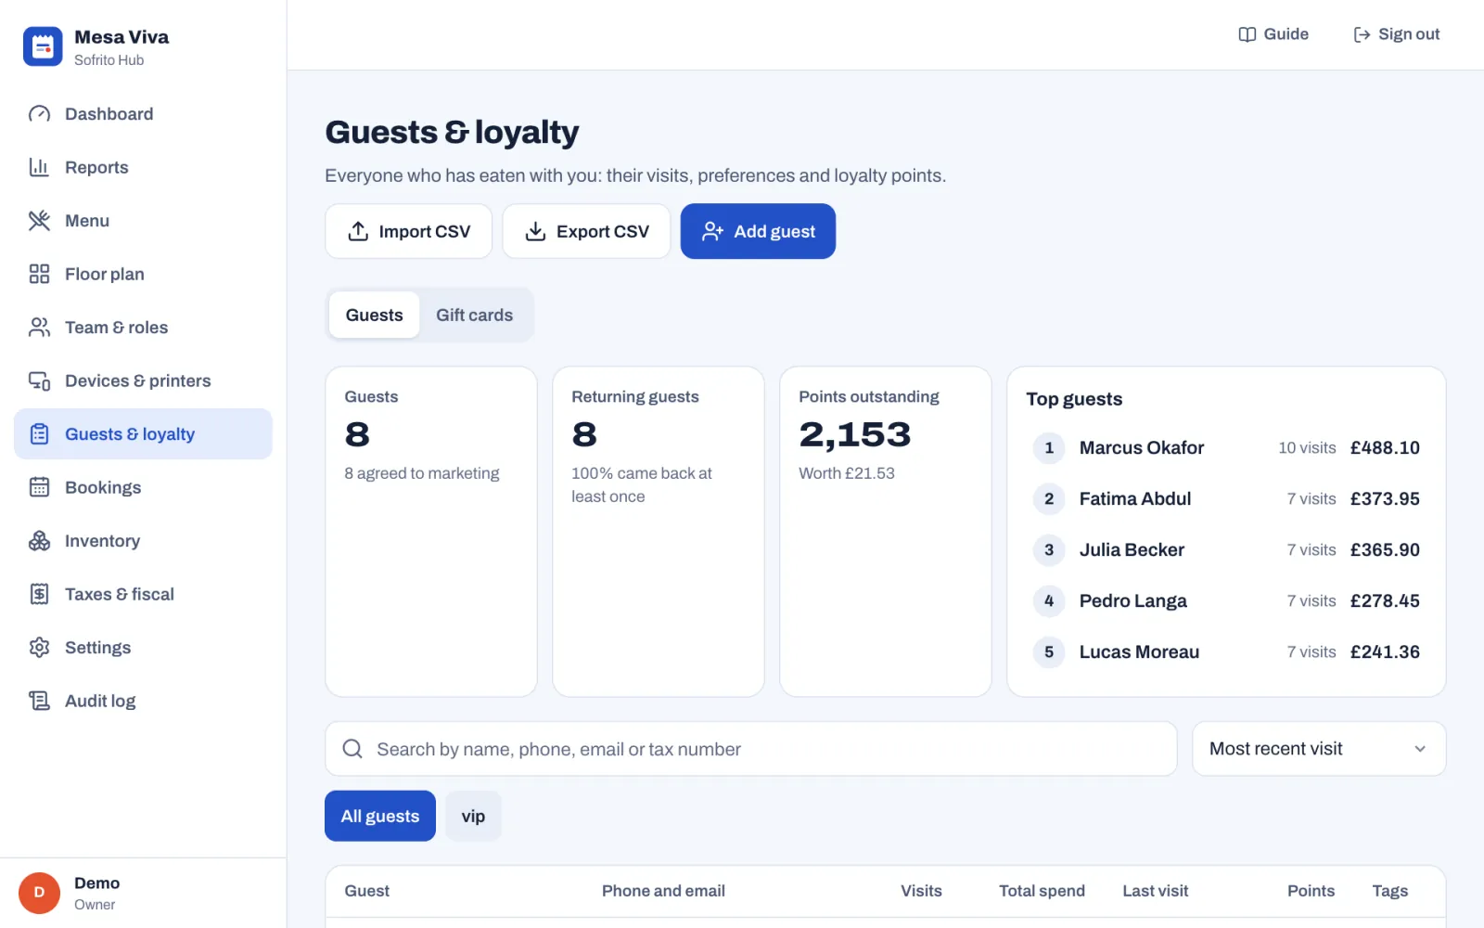Click the Points outstanding 2,153 value

click(x=855, y=434)
